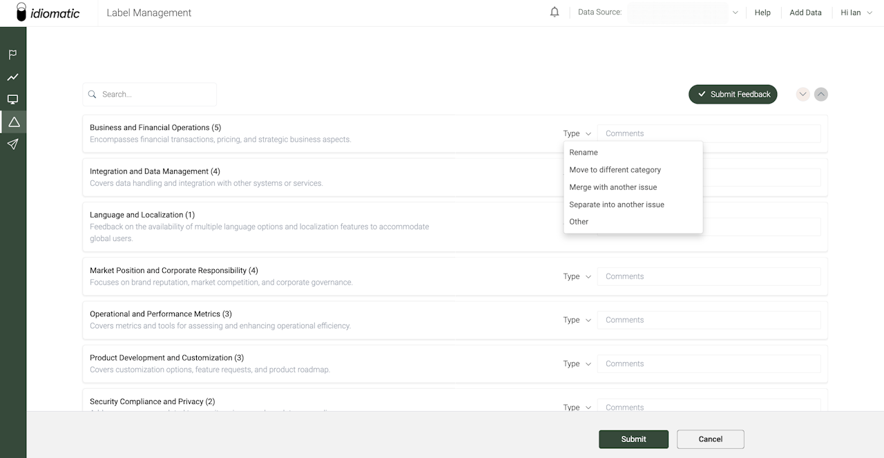The height and width of the screenshot is (458, 884).
Task: Select the triangle alert sidebar icon
Action: click(x=13, y=122)
